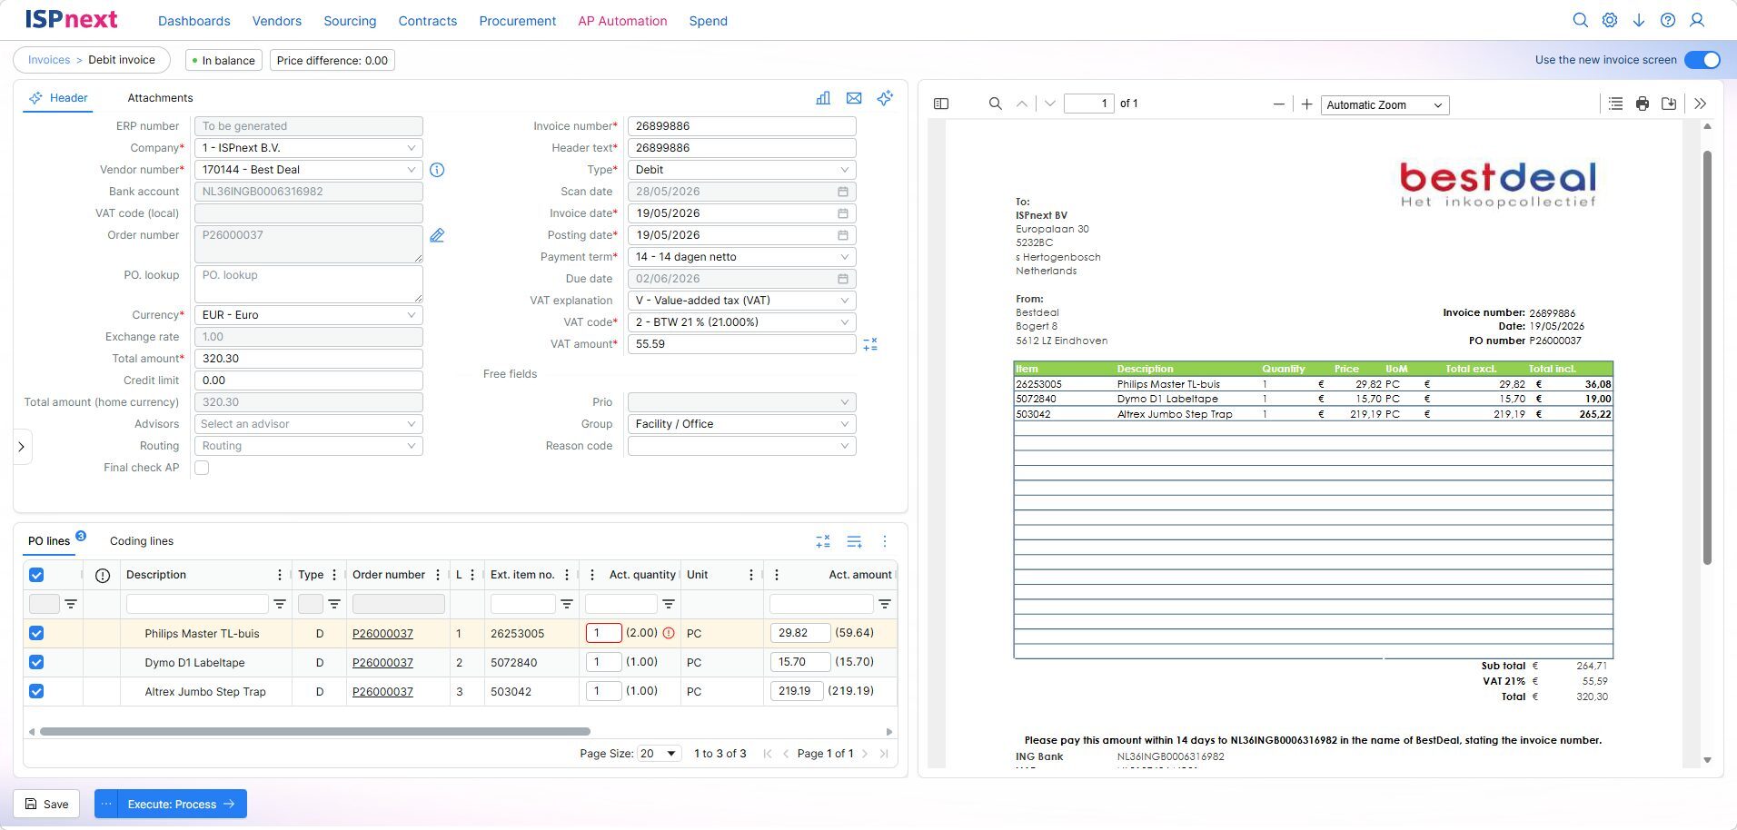Viewport: 1737px width, 830px height.
Task: Open more PDF tools double-chevron
Action: (x=1701, y=104)
